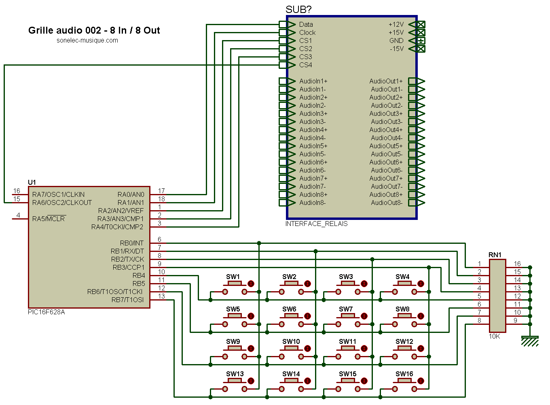The image size is (550, 405).
Task: Click the RA2/AN2/VREF pin label
Action: coord(121,211)
